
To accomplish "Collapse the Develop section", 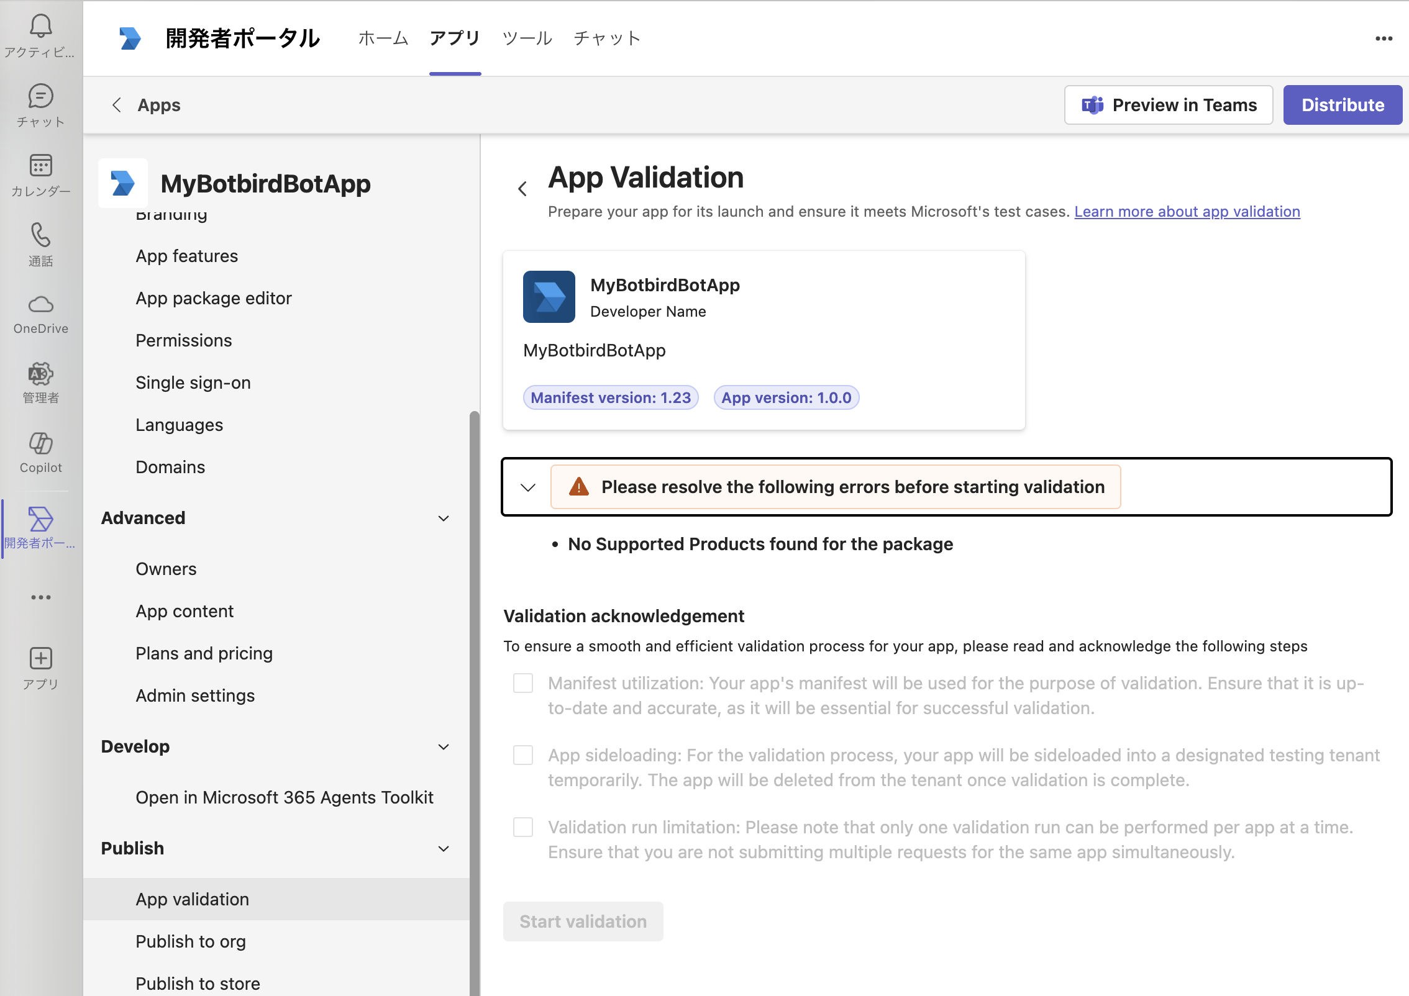I will tap(444, 746).
